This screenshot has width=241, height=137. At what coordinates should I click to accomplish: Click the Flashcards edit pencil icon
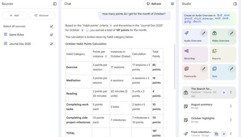204,69
